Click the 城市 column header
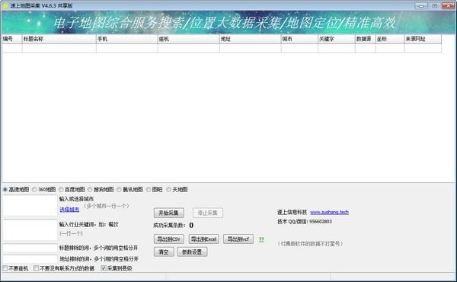The height and width of the screenshot is (282, 457). 299,39
